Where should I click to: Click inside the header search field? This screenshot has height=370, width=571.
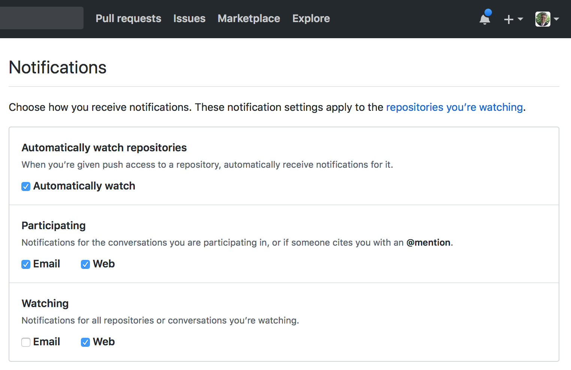point(41,18)
